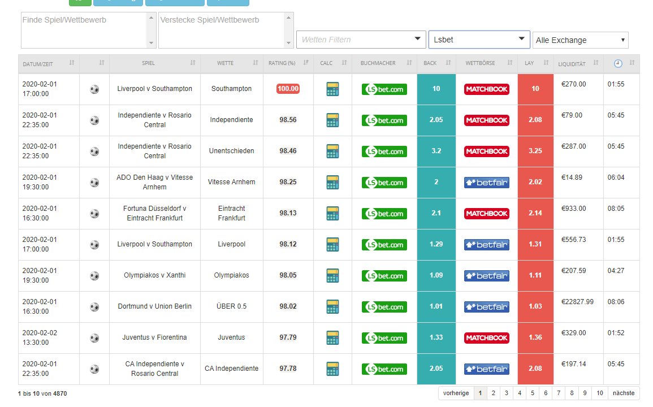Click time 06:04 in ADO Den Haag row
This screenshot has height=407, width=653.
pos(616,177)
